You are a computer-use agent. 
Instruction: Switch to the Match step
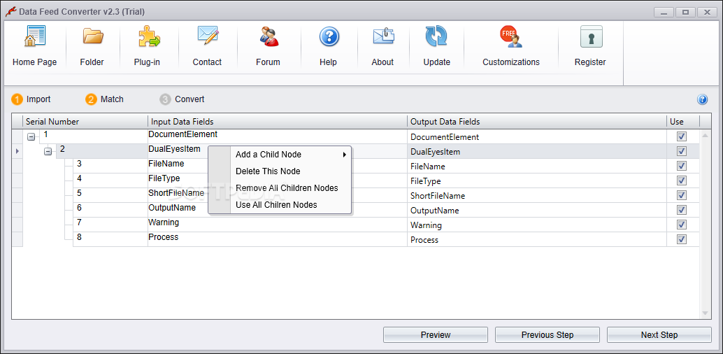[105, 99]
